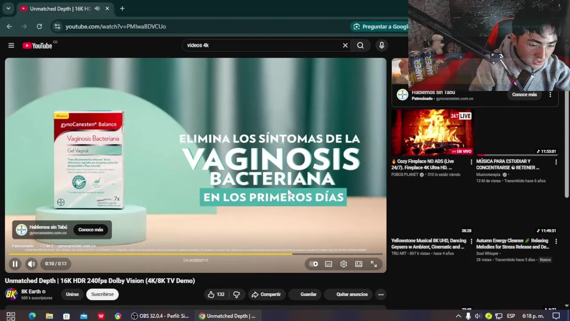Screen dimensions: 570x321
Task: Open the tray clock showing 6:18 p. m.
Action: 533,316
